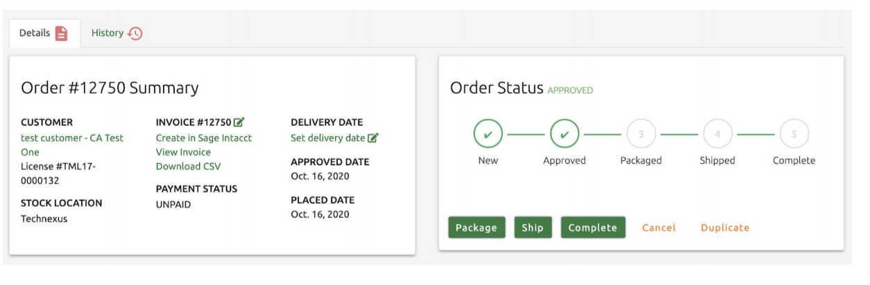Click Create in Sage Intacct link

pos(203,138)
